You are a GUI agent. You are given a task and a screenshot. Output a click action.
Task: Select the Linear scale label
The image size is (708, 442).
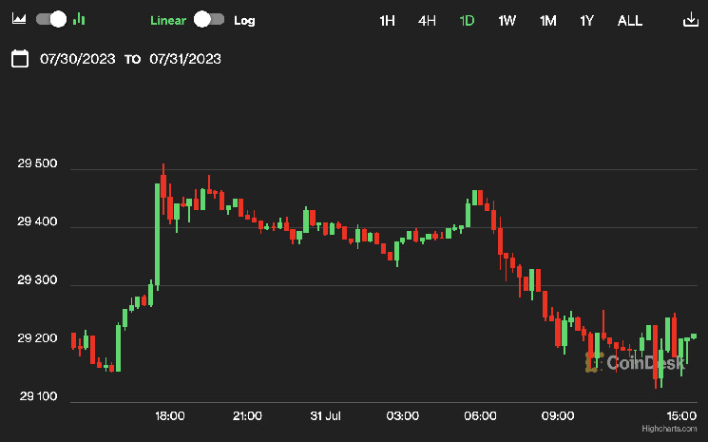(x=168, y=20)
